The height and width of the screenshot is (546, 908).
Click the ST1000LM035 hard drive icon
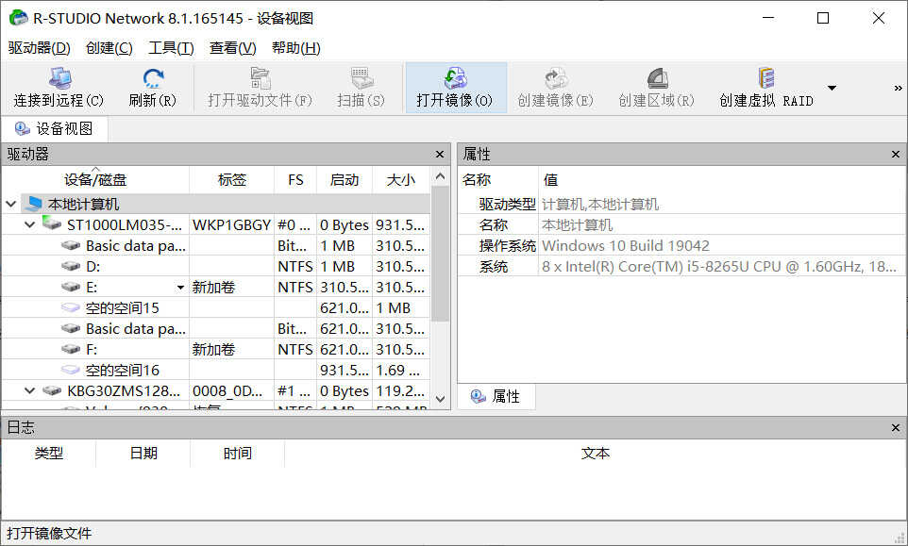click(52, 223)
